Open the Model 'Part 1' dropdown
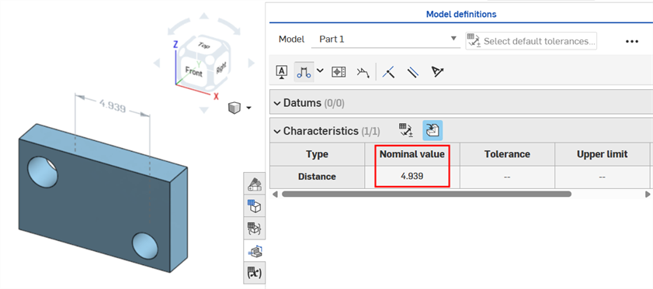This screenshot has width=653, height=289. tap(386, 39)
